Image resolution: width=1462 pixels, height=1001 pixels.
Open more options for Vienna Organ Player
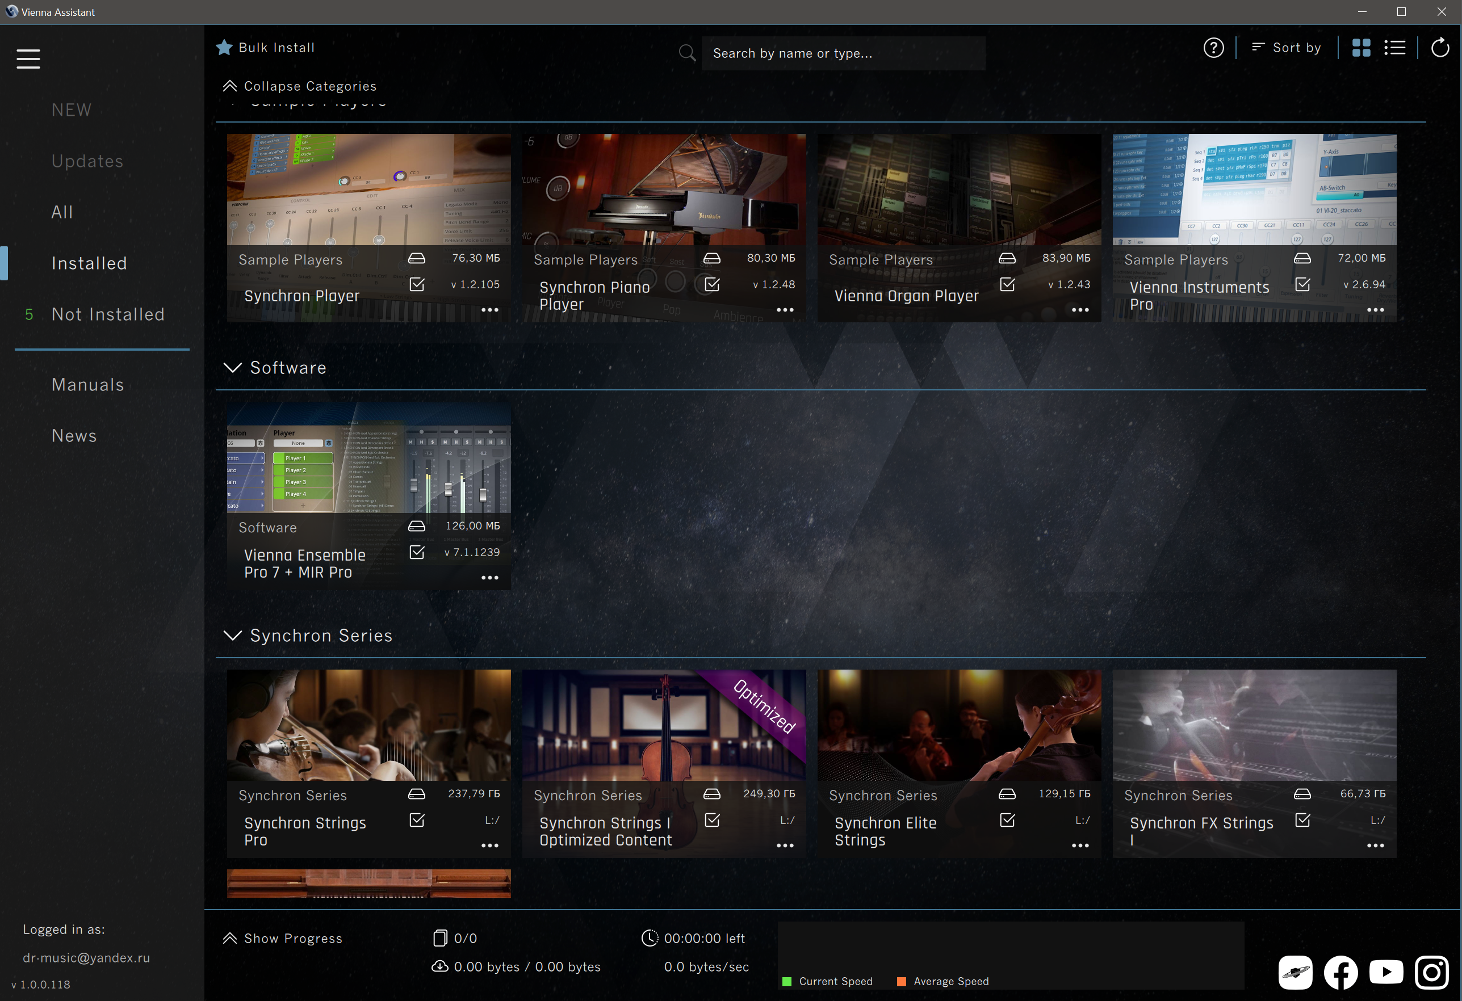click(x=1080, y=310)
